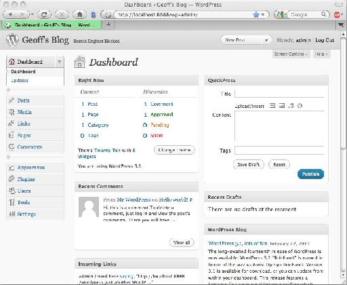Screen dimensions: 347x285
Task: Open the Help dropdown tab
Action: click(x=321, y=54)
